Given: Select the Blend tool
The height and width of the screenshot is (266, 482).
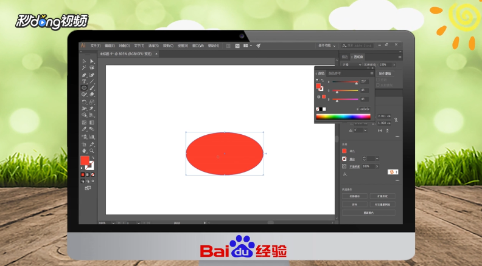Looking at the screenshot, I should click(x=92, y=129).
